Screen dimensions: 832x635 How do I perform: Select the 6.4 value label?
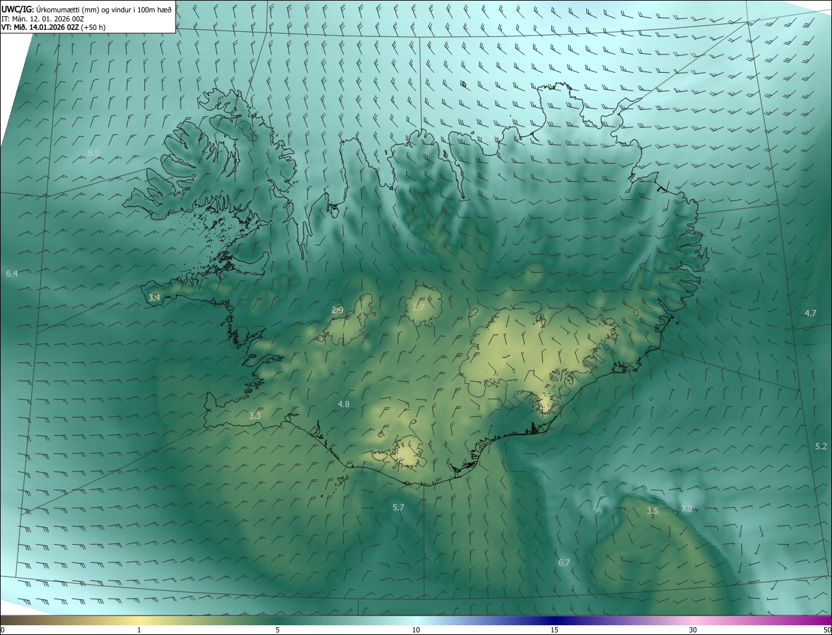tap(12, 274)
